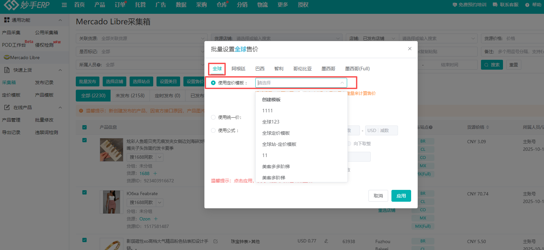Expand the 搜1688同款 dropdown arrow for first product

click(x=159, y=157)
